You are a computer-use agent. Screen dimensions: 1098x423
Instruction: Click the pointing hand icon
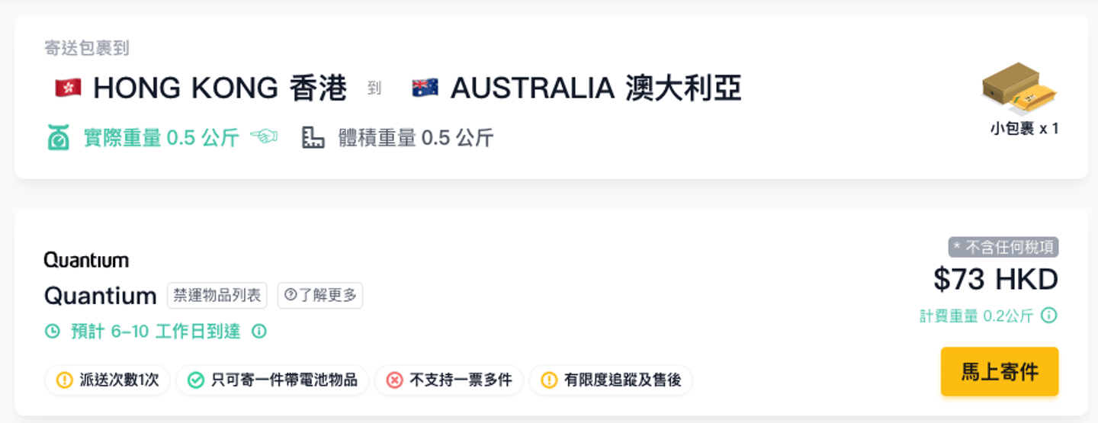tap(264, 137)
